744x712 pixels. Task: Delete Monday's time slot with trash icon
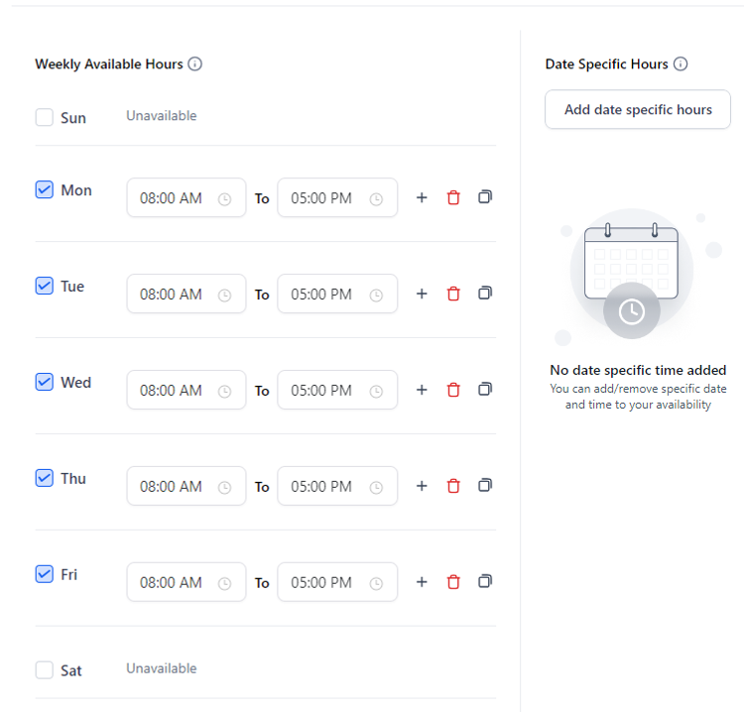point(453,197)
